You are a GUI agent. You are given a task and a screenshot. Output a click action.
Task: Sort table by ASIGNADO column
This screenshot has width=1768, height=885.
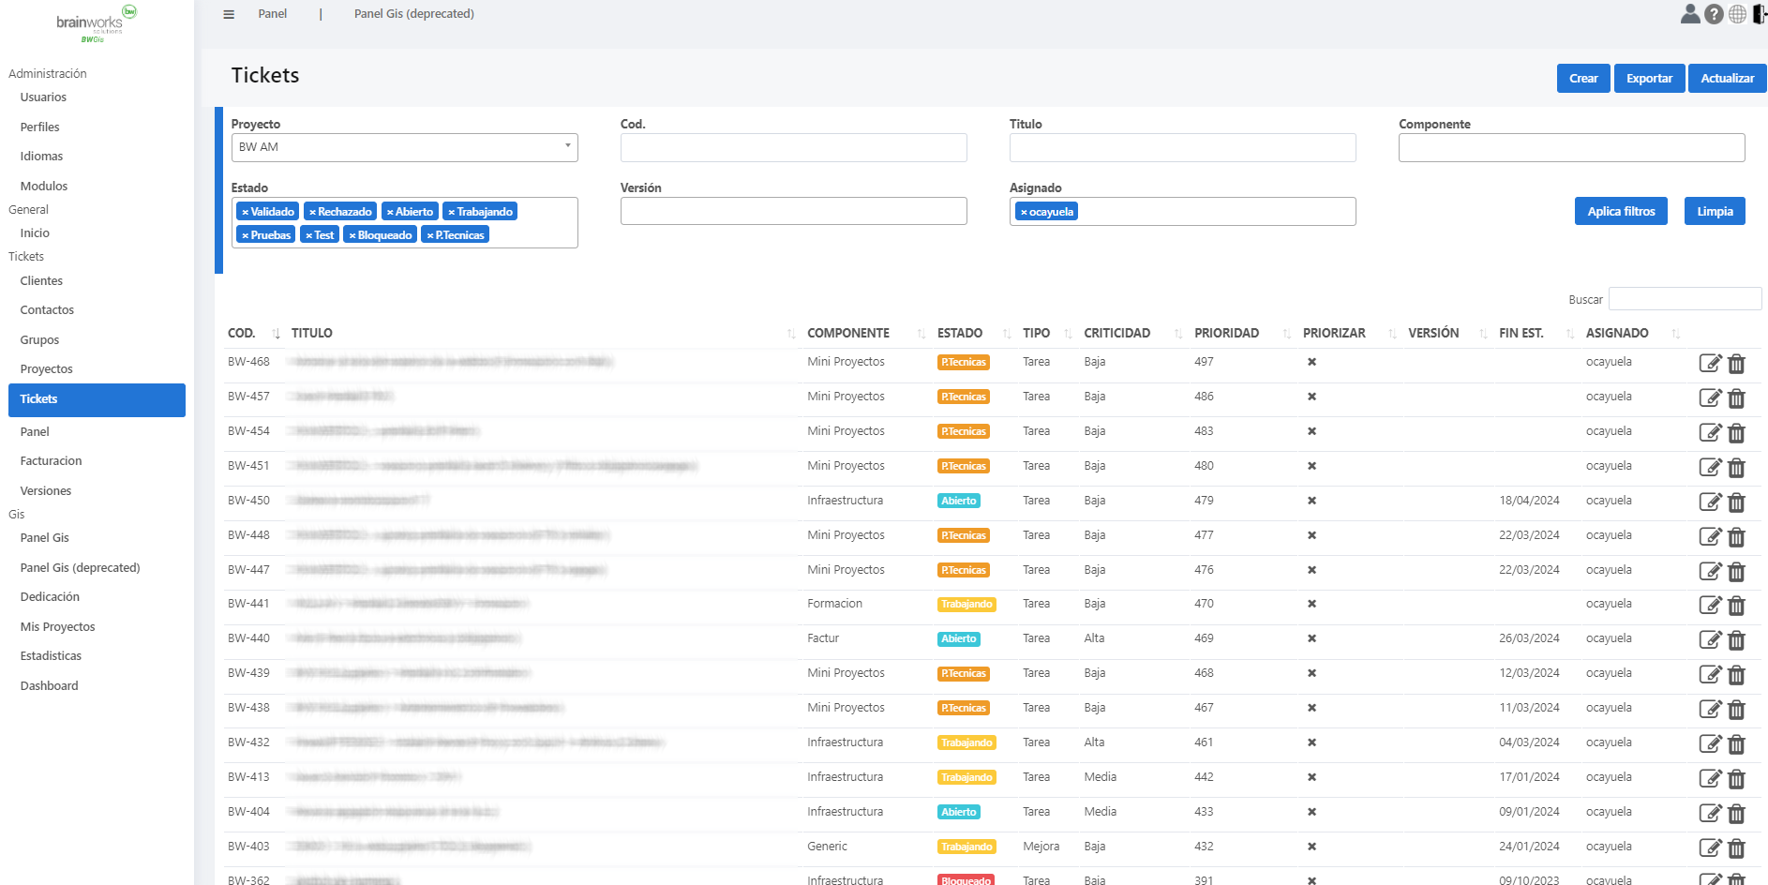[1632, 333]
